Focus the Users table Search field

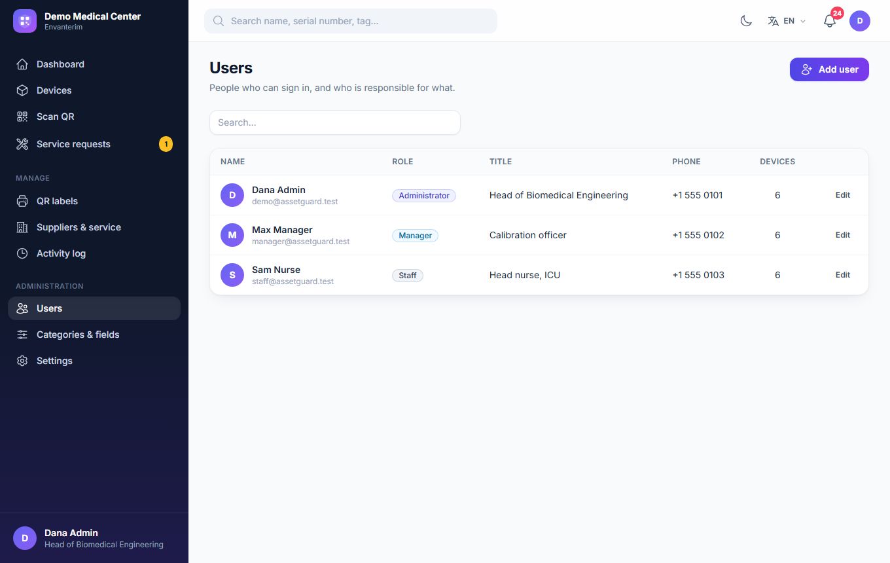(335, 122)
